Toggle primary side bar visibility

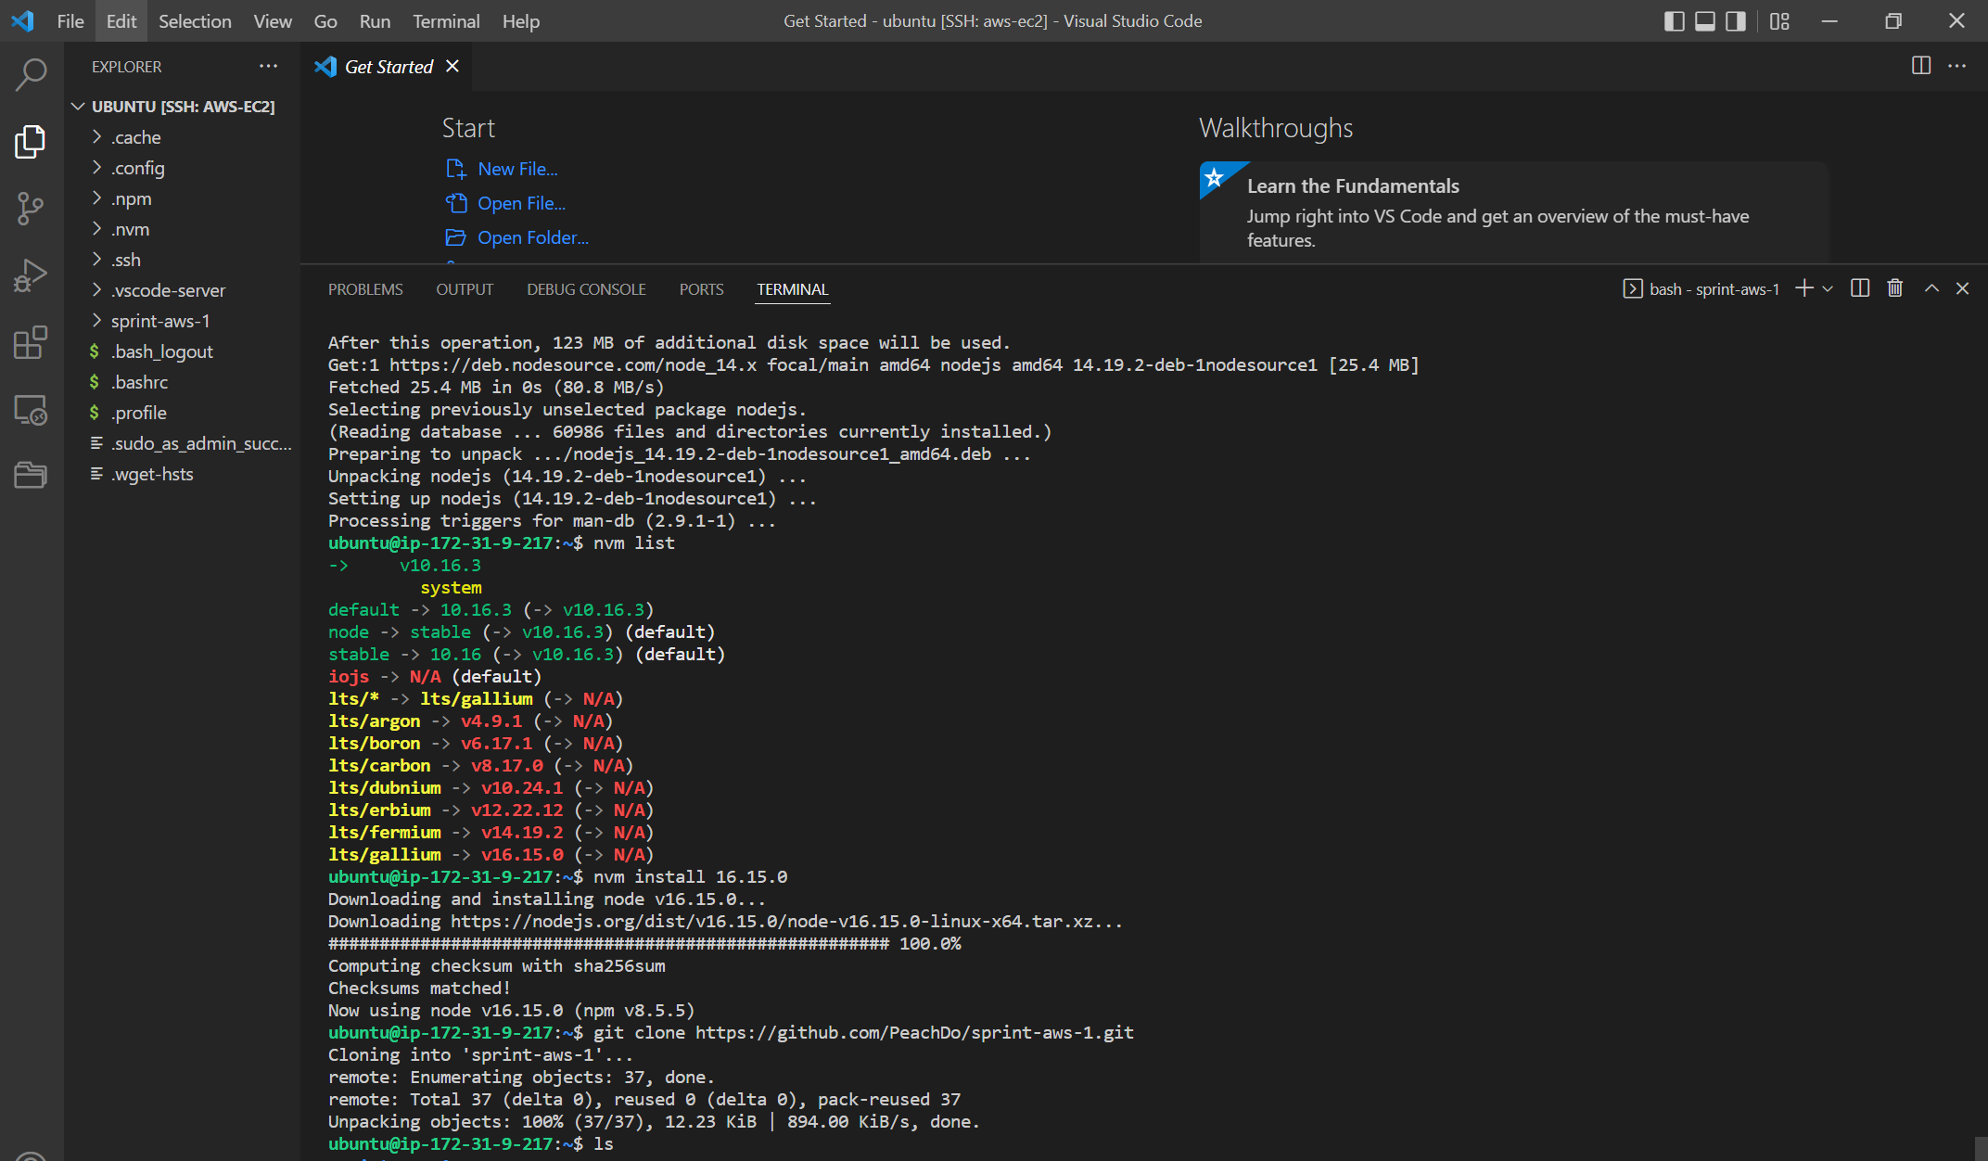click(x=1675, y=21)
